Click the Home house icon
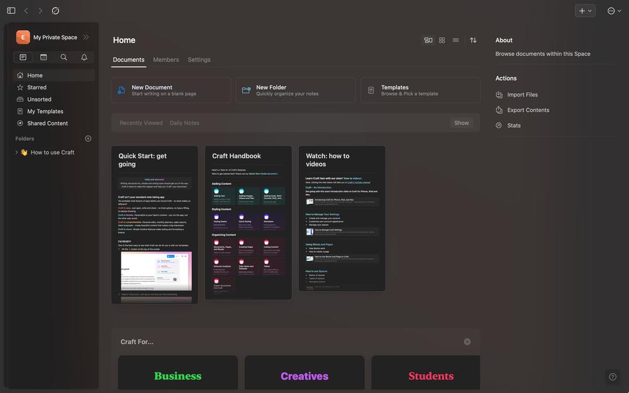 20,75
